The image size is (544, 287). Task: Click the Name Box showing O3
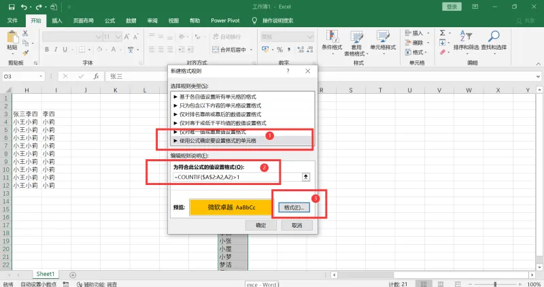(x=23, y=76)
